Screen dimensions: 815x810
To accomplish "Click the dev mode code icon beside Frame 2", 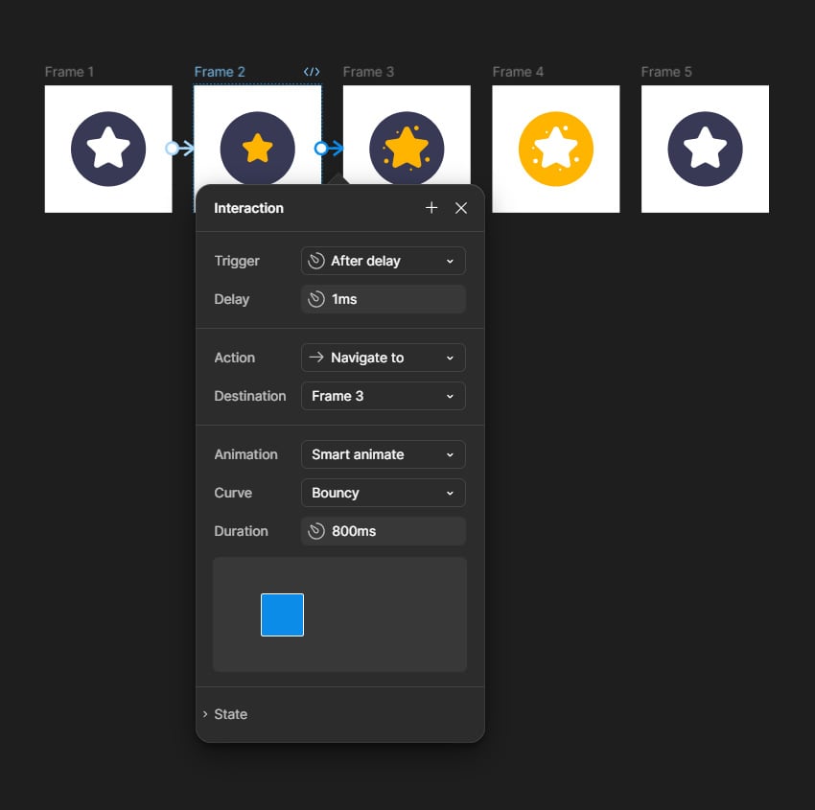I will click(312, 72).
